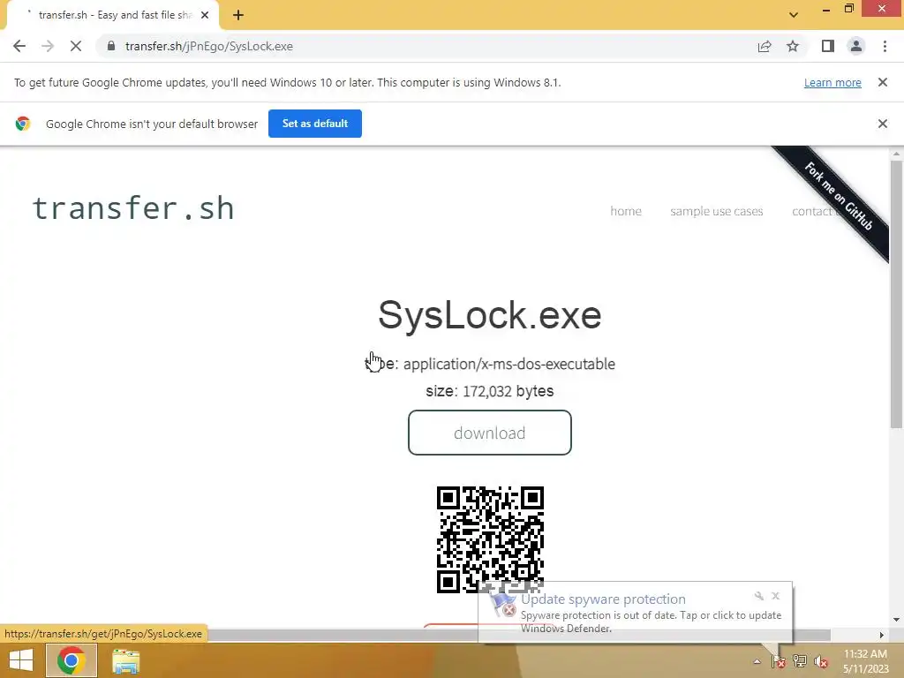Open Action Center flag icon
The height and width of the screenshot is (678, 904).
tap(779, 661)
